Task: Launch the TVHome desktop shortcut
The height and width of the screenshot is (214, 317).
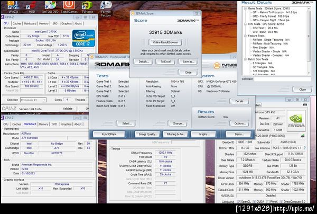Action: point(87,6)
